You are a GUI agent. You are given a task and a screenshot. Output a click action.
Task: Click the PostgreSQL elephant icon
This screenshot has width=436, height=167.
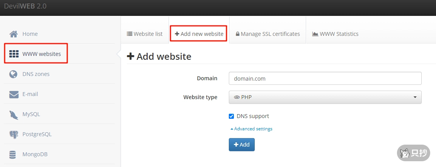[14, 134]
